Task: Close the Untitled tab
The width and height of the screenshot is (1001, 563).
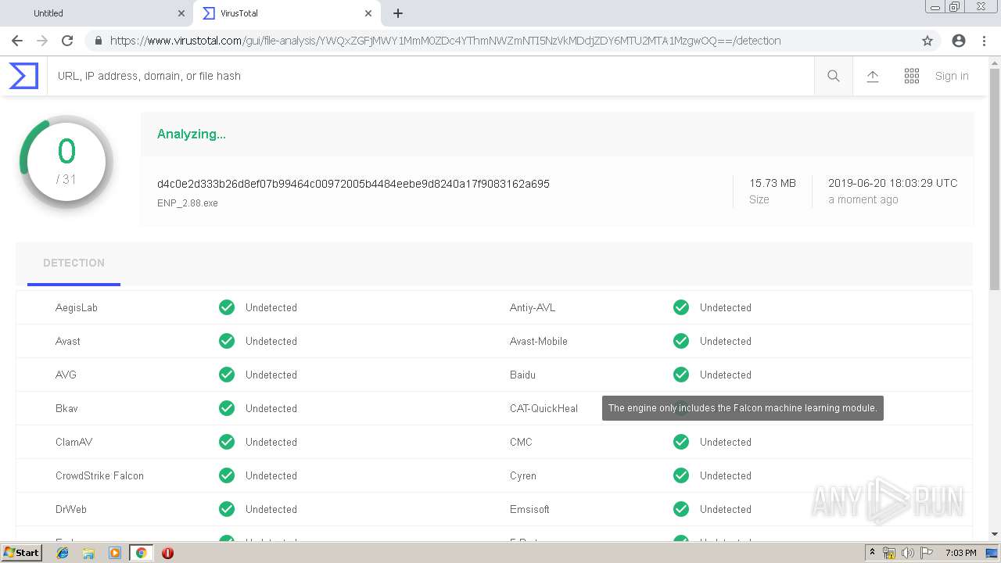Action: 181,13
